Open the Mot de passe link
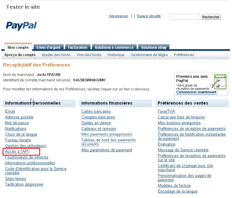 point(17,123)
